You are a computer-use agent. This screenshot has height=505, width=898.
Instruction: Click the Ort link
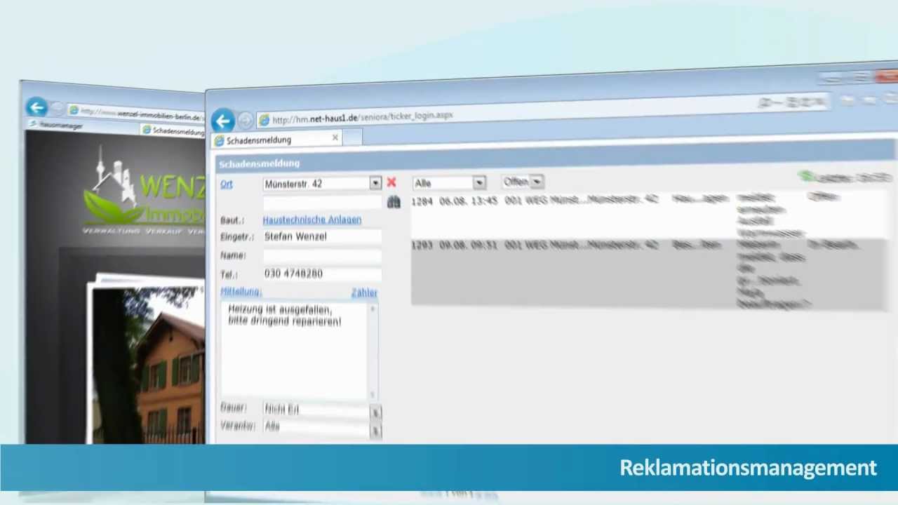[227, 184]
